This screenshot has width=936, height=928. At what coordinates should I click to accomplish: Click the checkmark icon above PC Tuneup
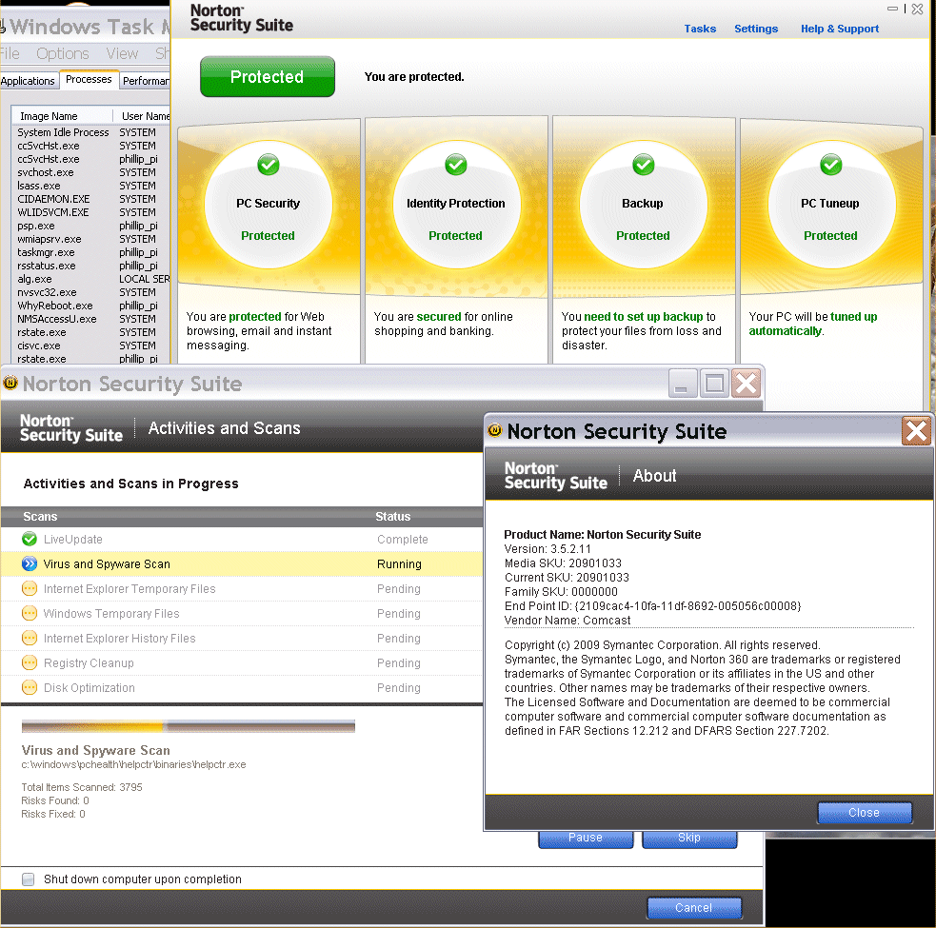(831, 166)
